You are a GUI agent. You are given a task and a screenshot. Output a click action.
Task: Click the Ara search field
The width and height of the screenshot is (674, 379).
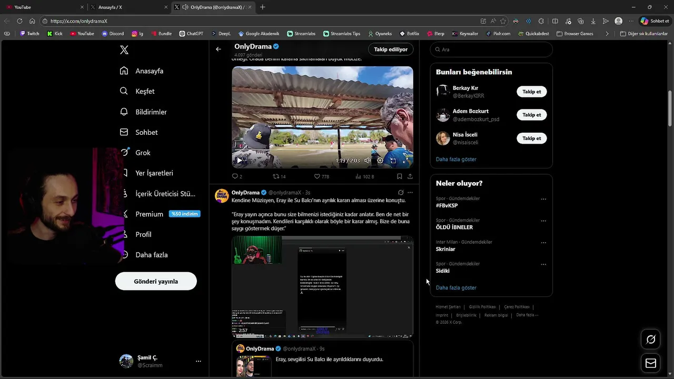point(491,49)
